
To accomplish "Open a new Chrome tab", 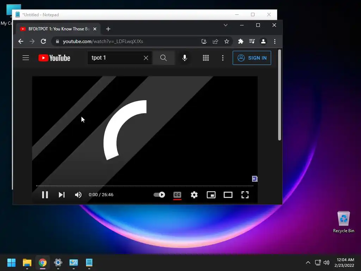I will click(x=108, y=29).
